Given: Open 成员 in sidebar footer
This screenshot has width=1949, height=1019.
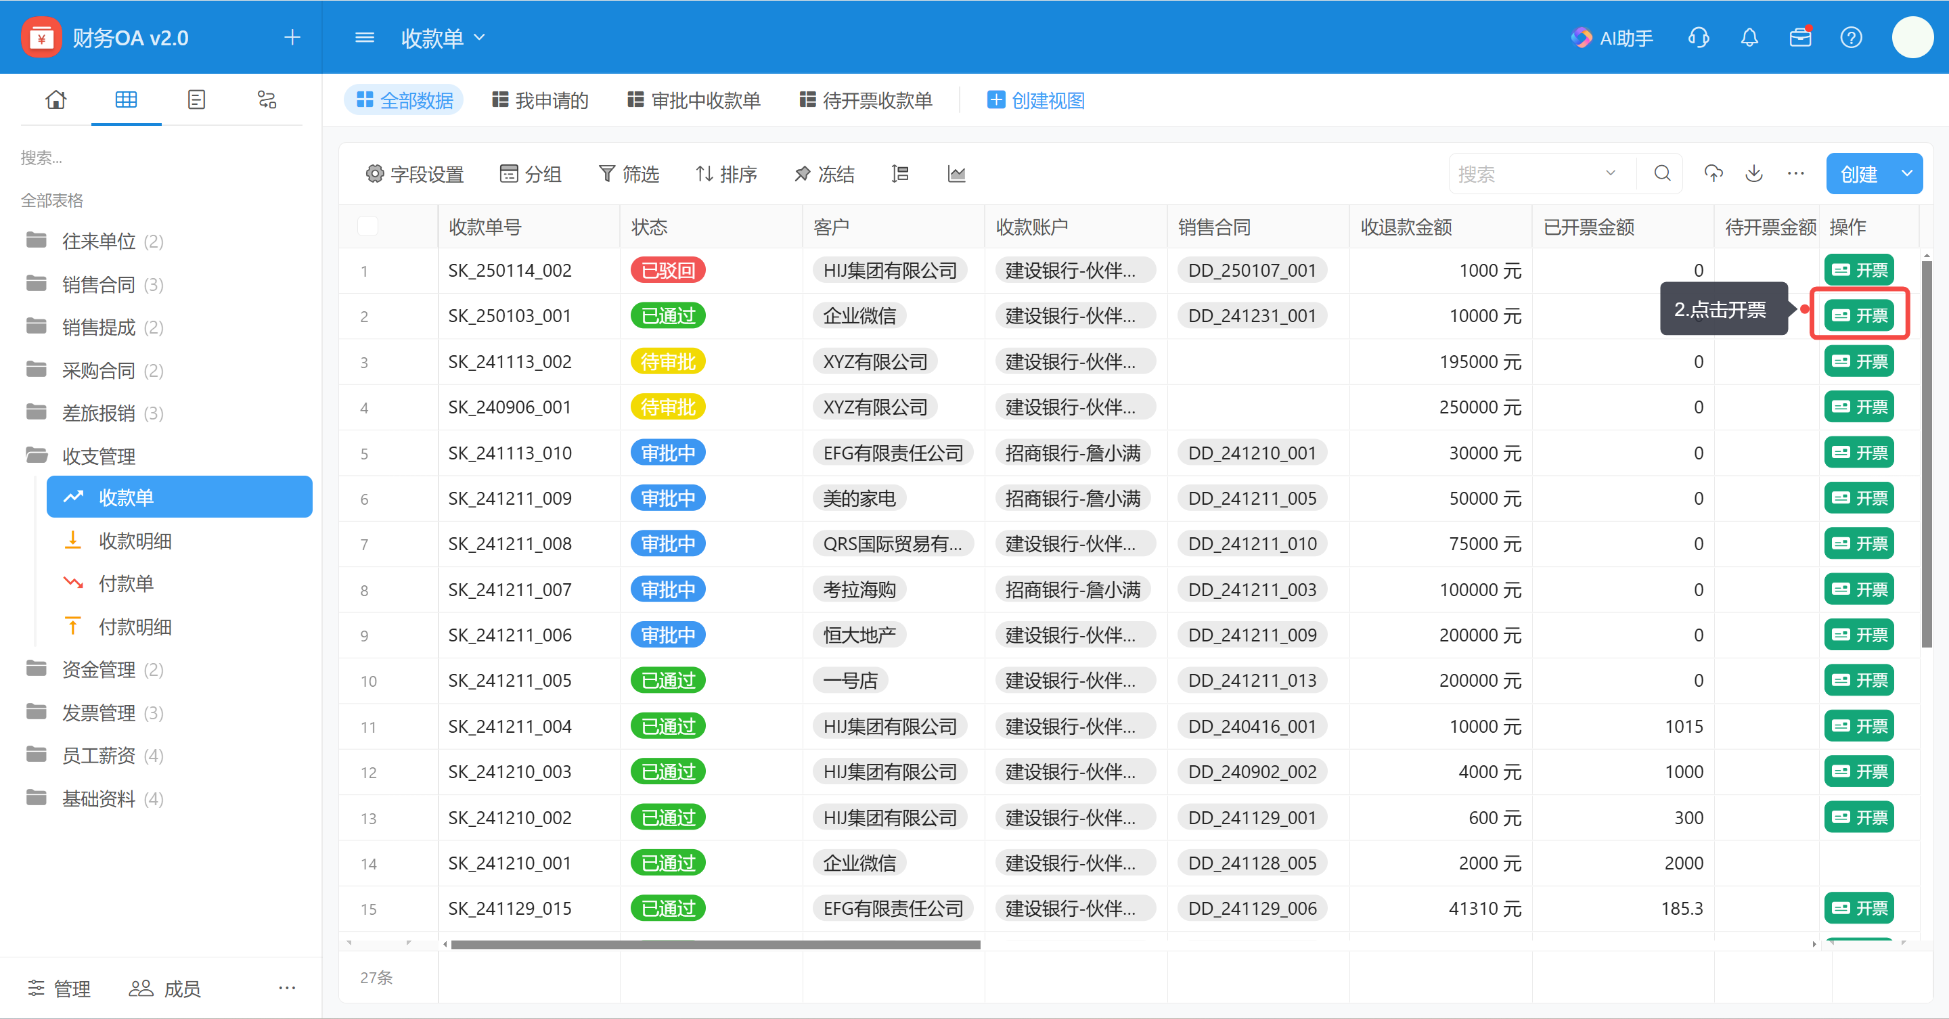Looking at the screenshot, I should tap(164, 987).
